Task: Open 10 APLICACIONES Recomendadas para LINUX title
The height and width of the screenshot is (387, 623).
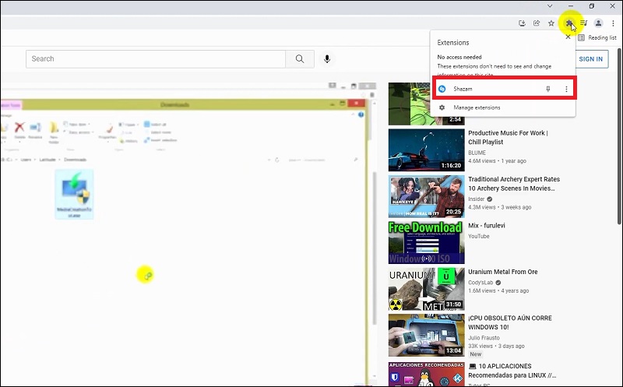Action: pos(512,371)
